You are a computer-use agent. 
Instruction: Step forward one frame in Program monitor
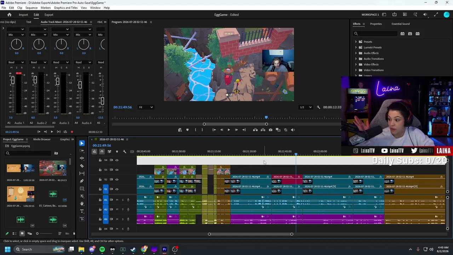coord(236,130)
